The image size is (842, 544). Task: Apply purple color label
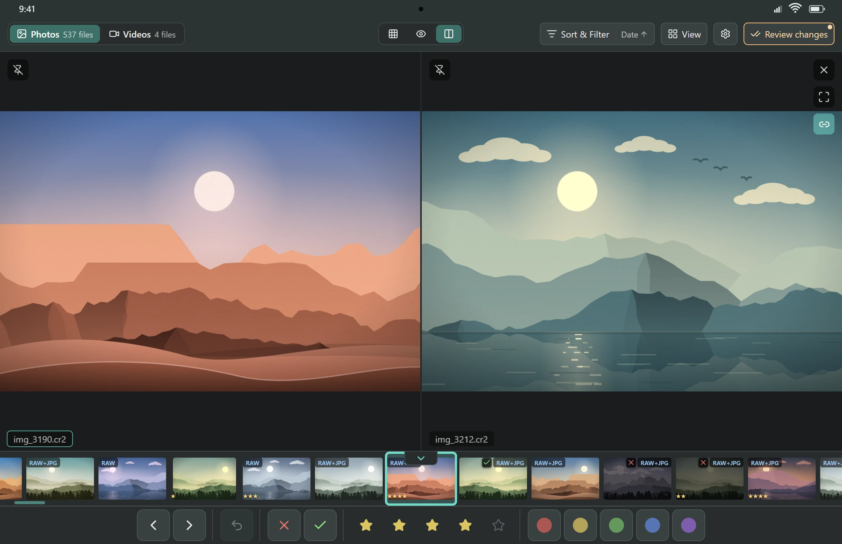[x=689, y=525]
